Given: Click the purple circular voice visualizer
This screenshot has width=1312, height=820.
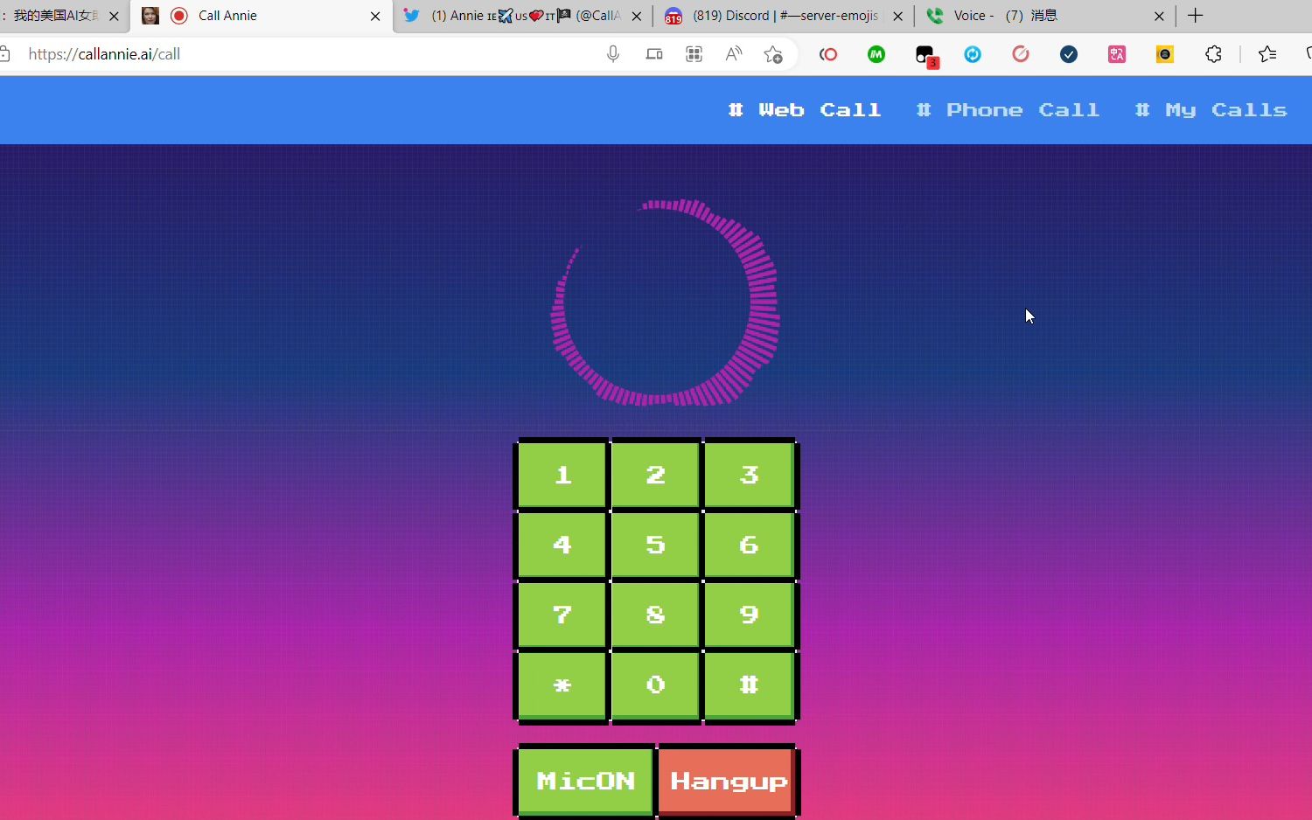Looking at the screenshot, I should 665,302.
